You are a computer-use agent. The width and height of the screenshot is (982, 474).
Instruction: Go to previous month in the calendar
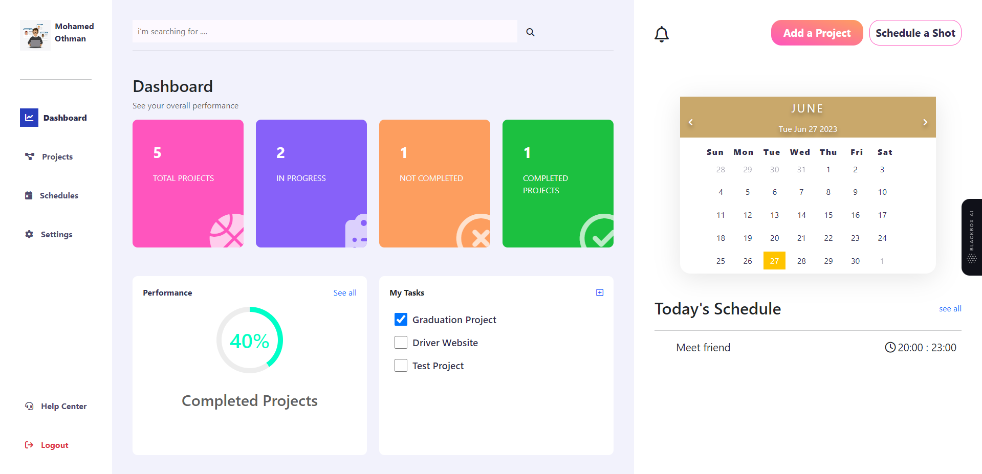click(x=690, y=122)
